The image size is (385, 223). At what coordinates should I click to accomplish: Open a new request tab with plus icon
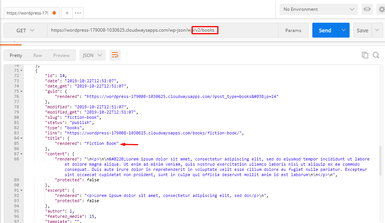pos(67,13)
